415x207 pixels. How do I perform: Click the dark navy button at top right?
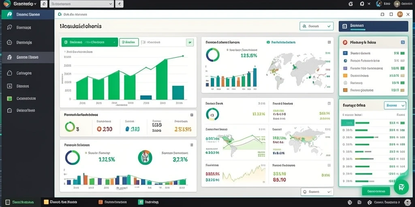tap(373, 26)
